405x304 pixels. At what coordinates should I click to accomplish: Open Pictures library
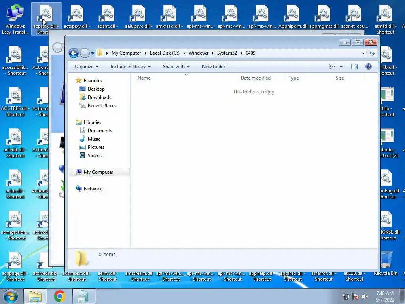92,147
